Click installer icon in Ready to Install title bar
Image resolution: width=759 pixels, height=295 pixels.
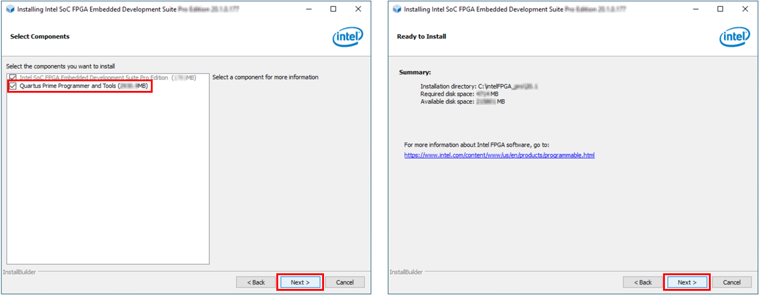396,10
